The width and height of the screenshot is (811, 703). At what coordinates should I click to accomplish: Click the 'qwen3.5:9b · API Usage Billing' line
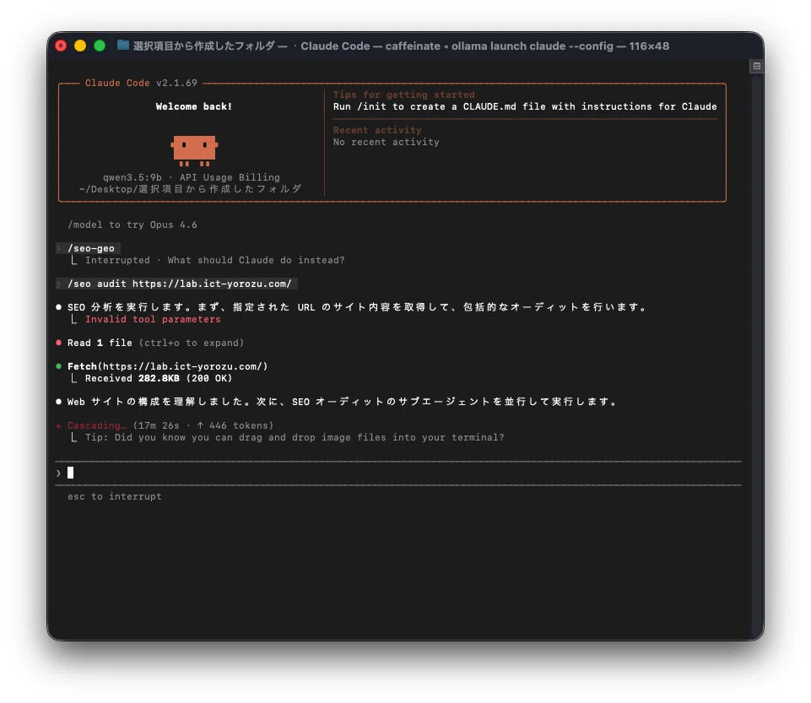pyautogui.click(x=192, y=177)
